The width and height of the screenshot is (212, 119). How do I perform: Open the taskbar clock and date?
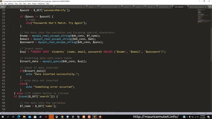coord(202,117)
